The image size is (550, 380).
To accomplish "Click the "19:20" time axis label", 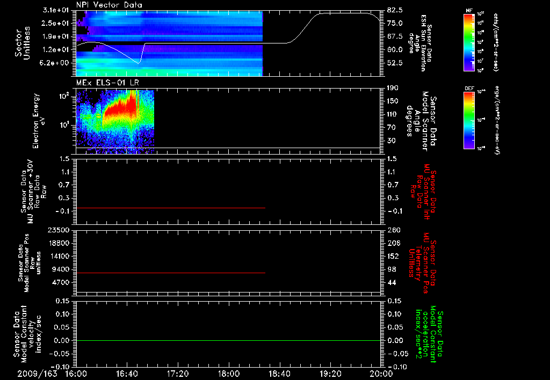I will pyautogui.click(x=330, y=374).
